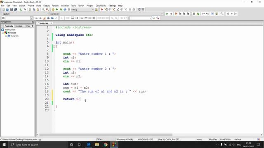
Task: Open the Debug menu
Action: (x=47, y=5)
